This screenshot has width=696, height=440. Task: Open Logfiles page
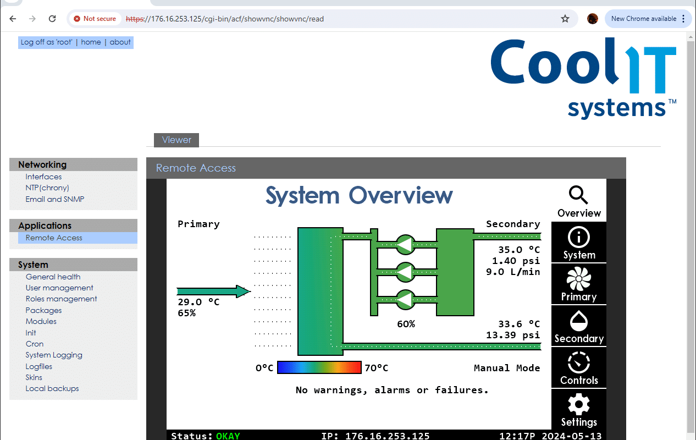tap(39, 366)
